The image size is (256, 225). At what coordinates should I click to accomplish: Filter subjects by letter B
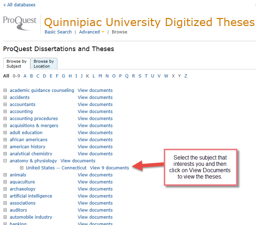[31, 76]
